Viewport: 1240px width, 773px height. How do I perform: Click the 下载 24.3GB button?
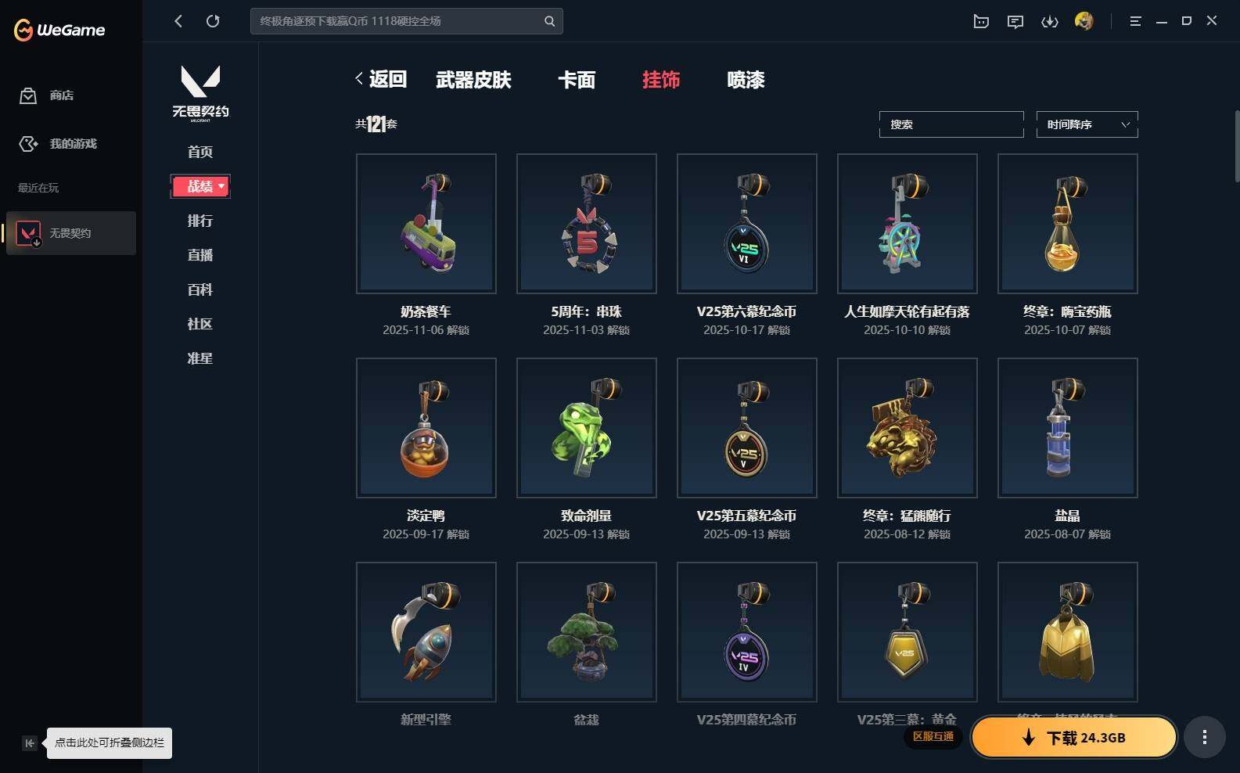tap(1074, 737)
